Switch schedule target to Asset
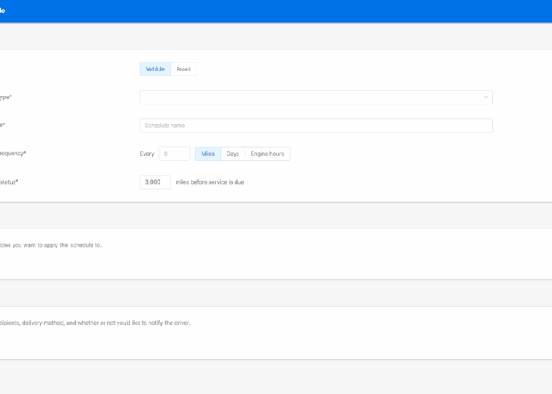 [x=183, y=69]
